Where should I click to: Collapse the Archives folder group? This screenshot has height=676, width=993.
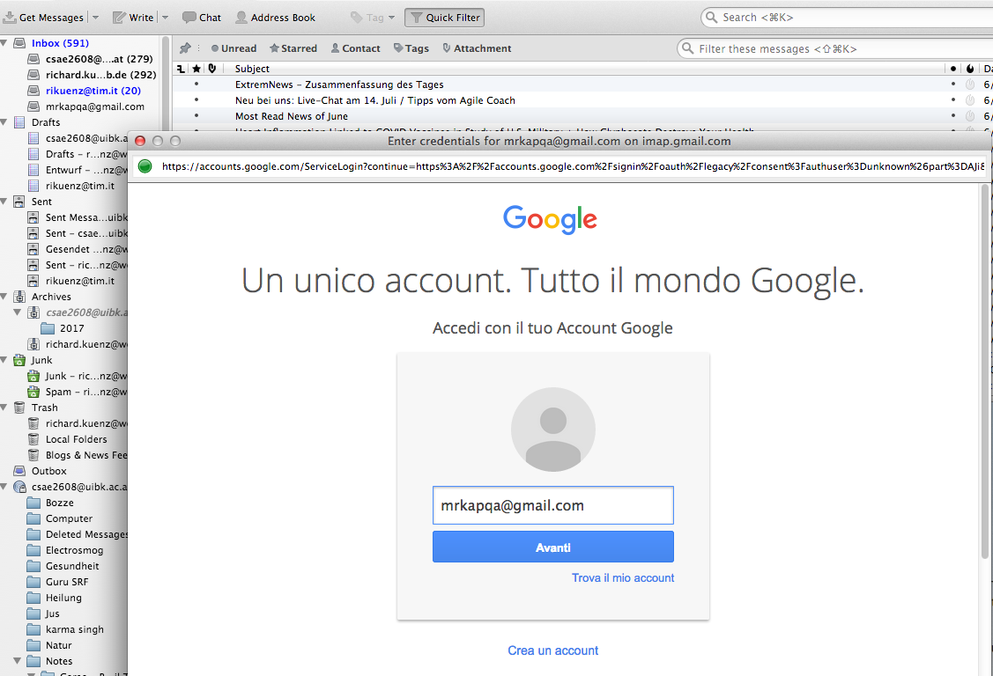[4, 297]
